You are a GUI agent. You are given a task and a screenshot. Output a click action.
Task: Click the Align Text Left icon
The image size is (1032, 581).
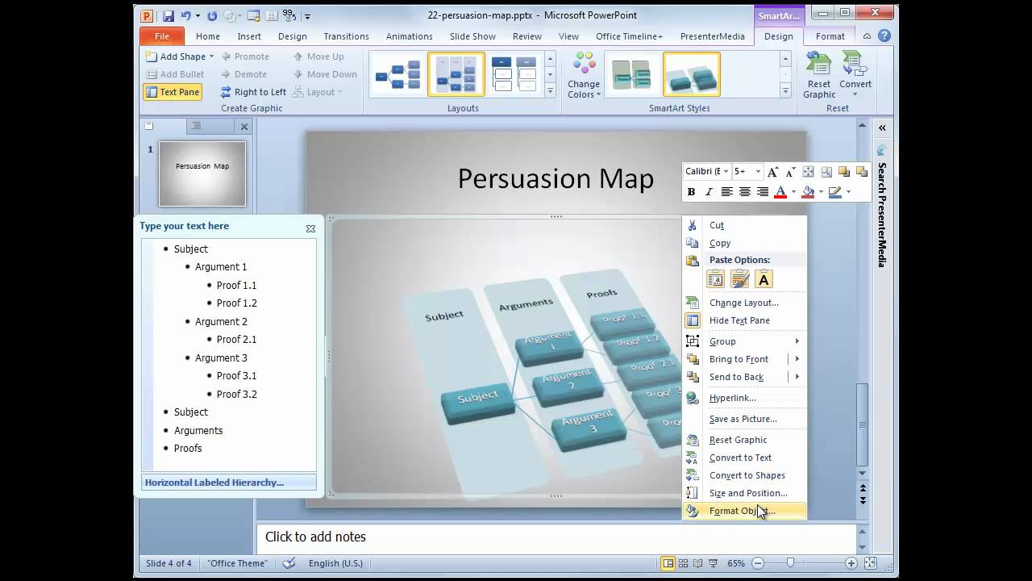[727, 192]
